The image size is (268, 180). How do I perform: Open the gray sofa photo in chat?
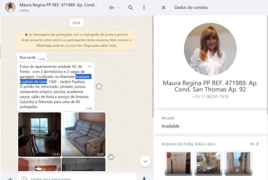coord(84,134)
